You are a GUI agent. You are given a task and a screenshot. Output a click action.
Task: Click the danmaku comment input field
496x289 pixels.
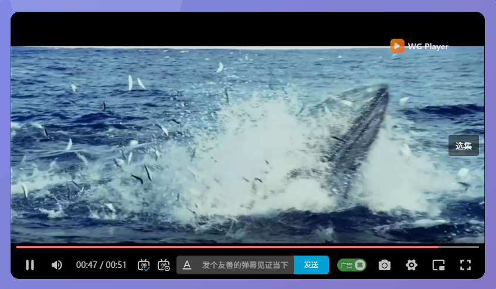[x=245, y=265]
